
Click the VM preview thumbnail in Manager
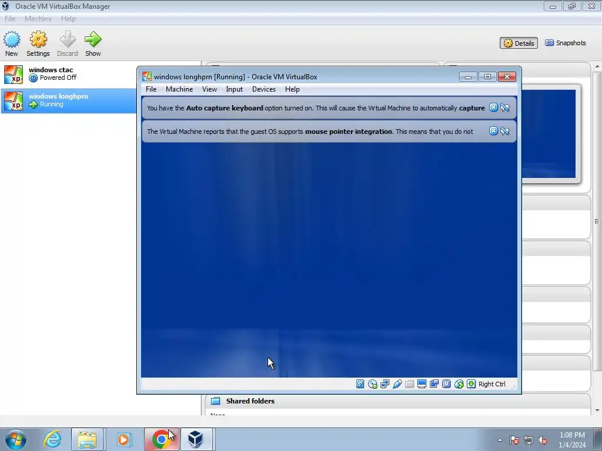[x=549, y=133]
